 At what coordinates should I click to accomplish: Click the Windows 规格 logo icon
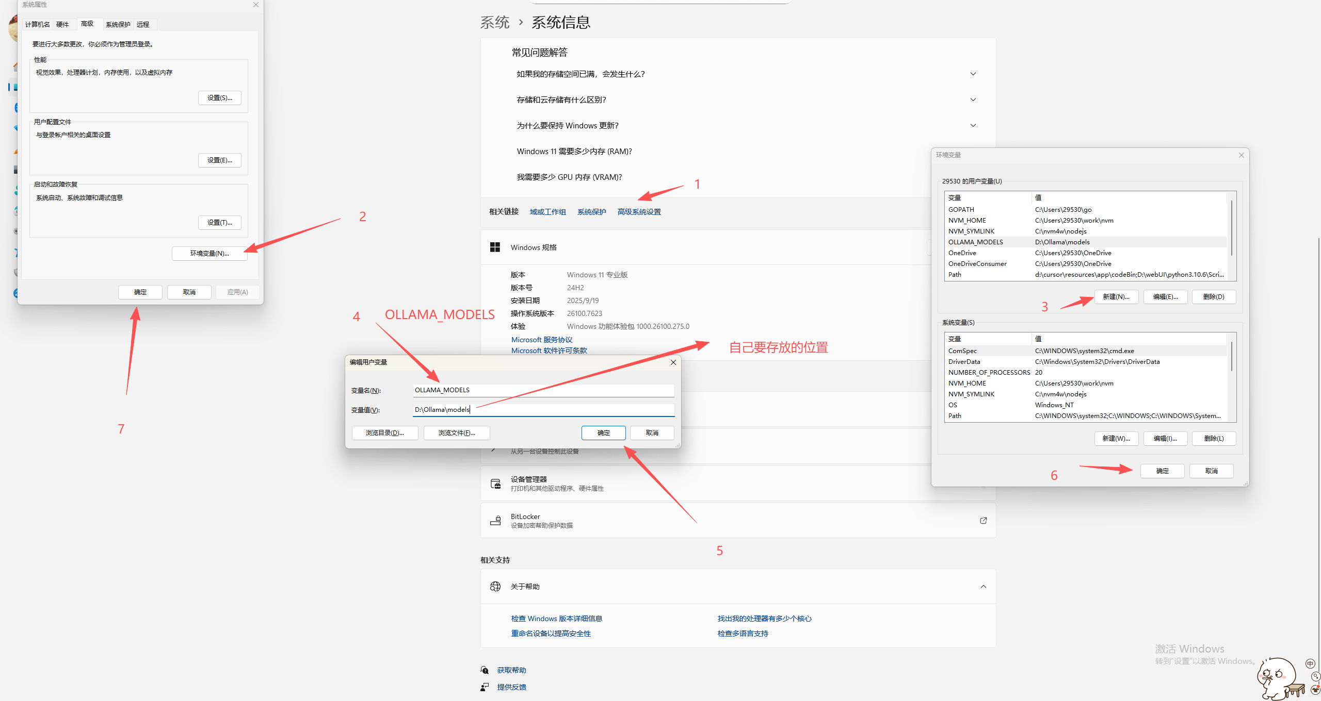[495, 247]
